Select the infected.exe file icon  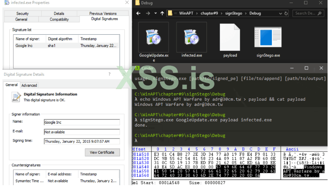191,37
